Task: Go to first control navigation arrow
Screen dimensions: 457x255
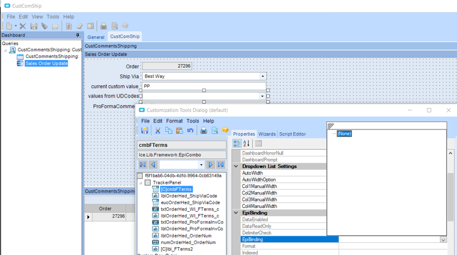Action: click(143, 165)
